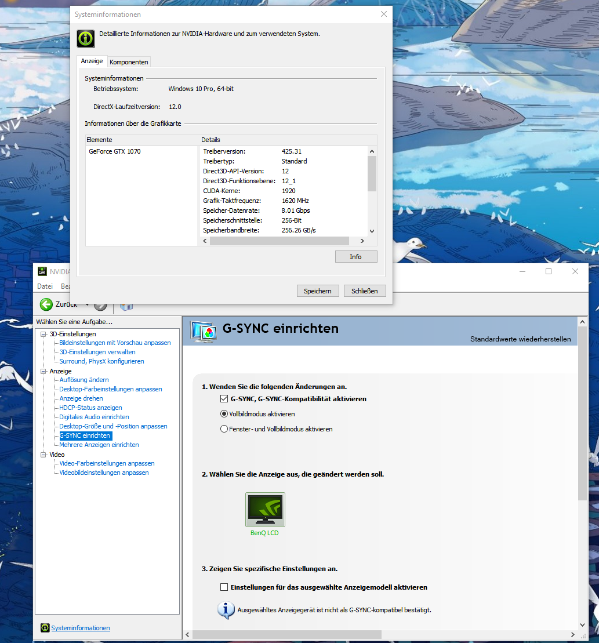
Task: Open Surround, PhysX konfigurieren
Action: pos(101,361)
